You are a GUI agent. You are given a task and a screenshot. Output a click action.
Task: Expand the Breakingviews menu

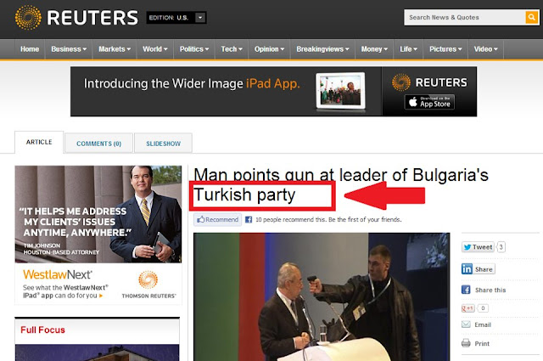(x=322, y=49)
